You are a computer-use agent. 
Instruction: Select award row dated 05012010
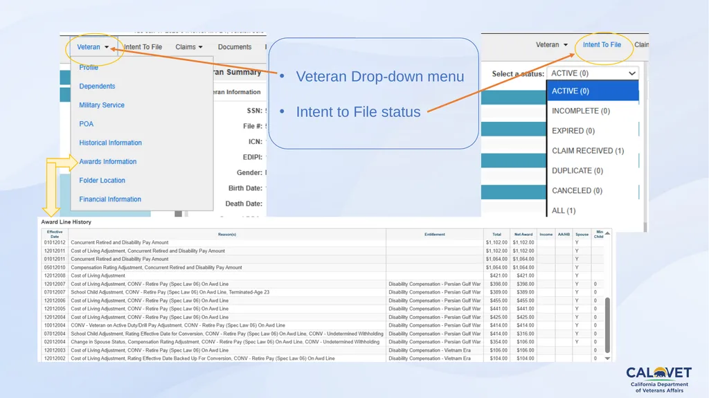(323, 267)
